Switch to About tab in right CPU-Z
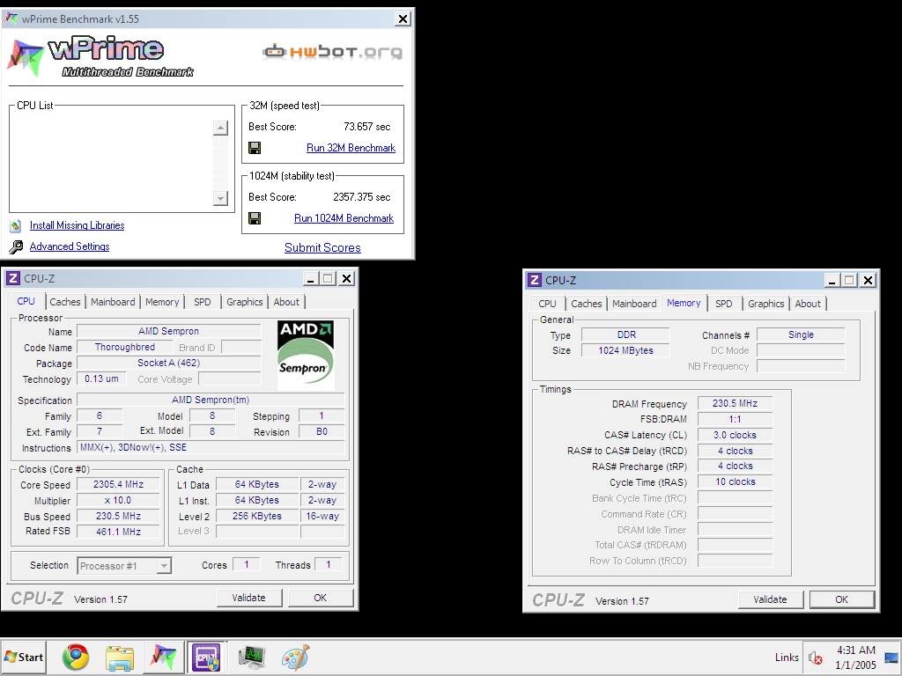 808,304
